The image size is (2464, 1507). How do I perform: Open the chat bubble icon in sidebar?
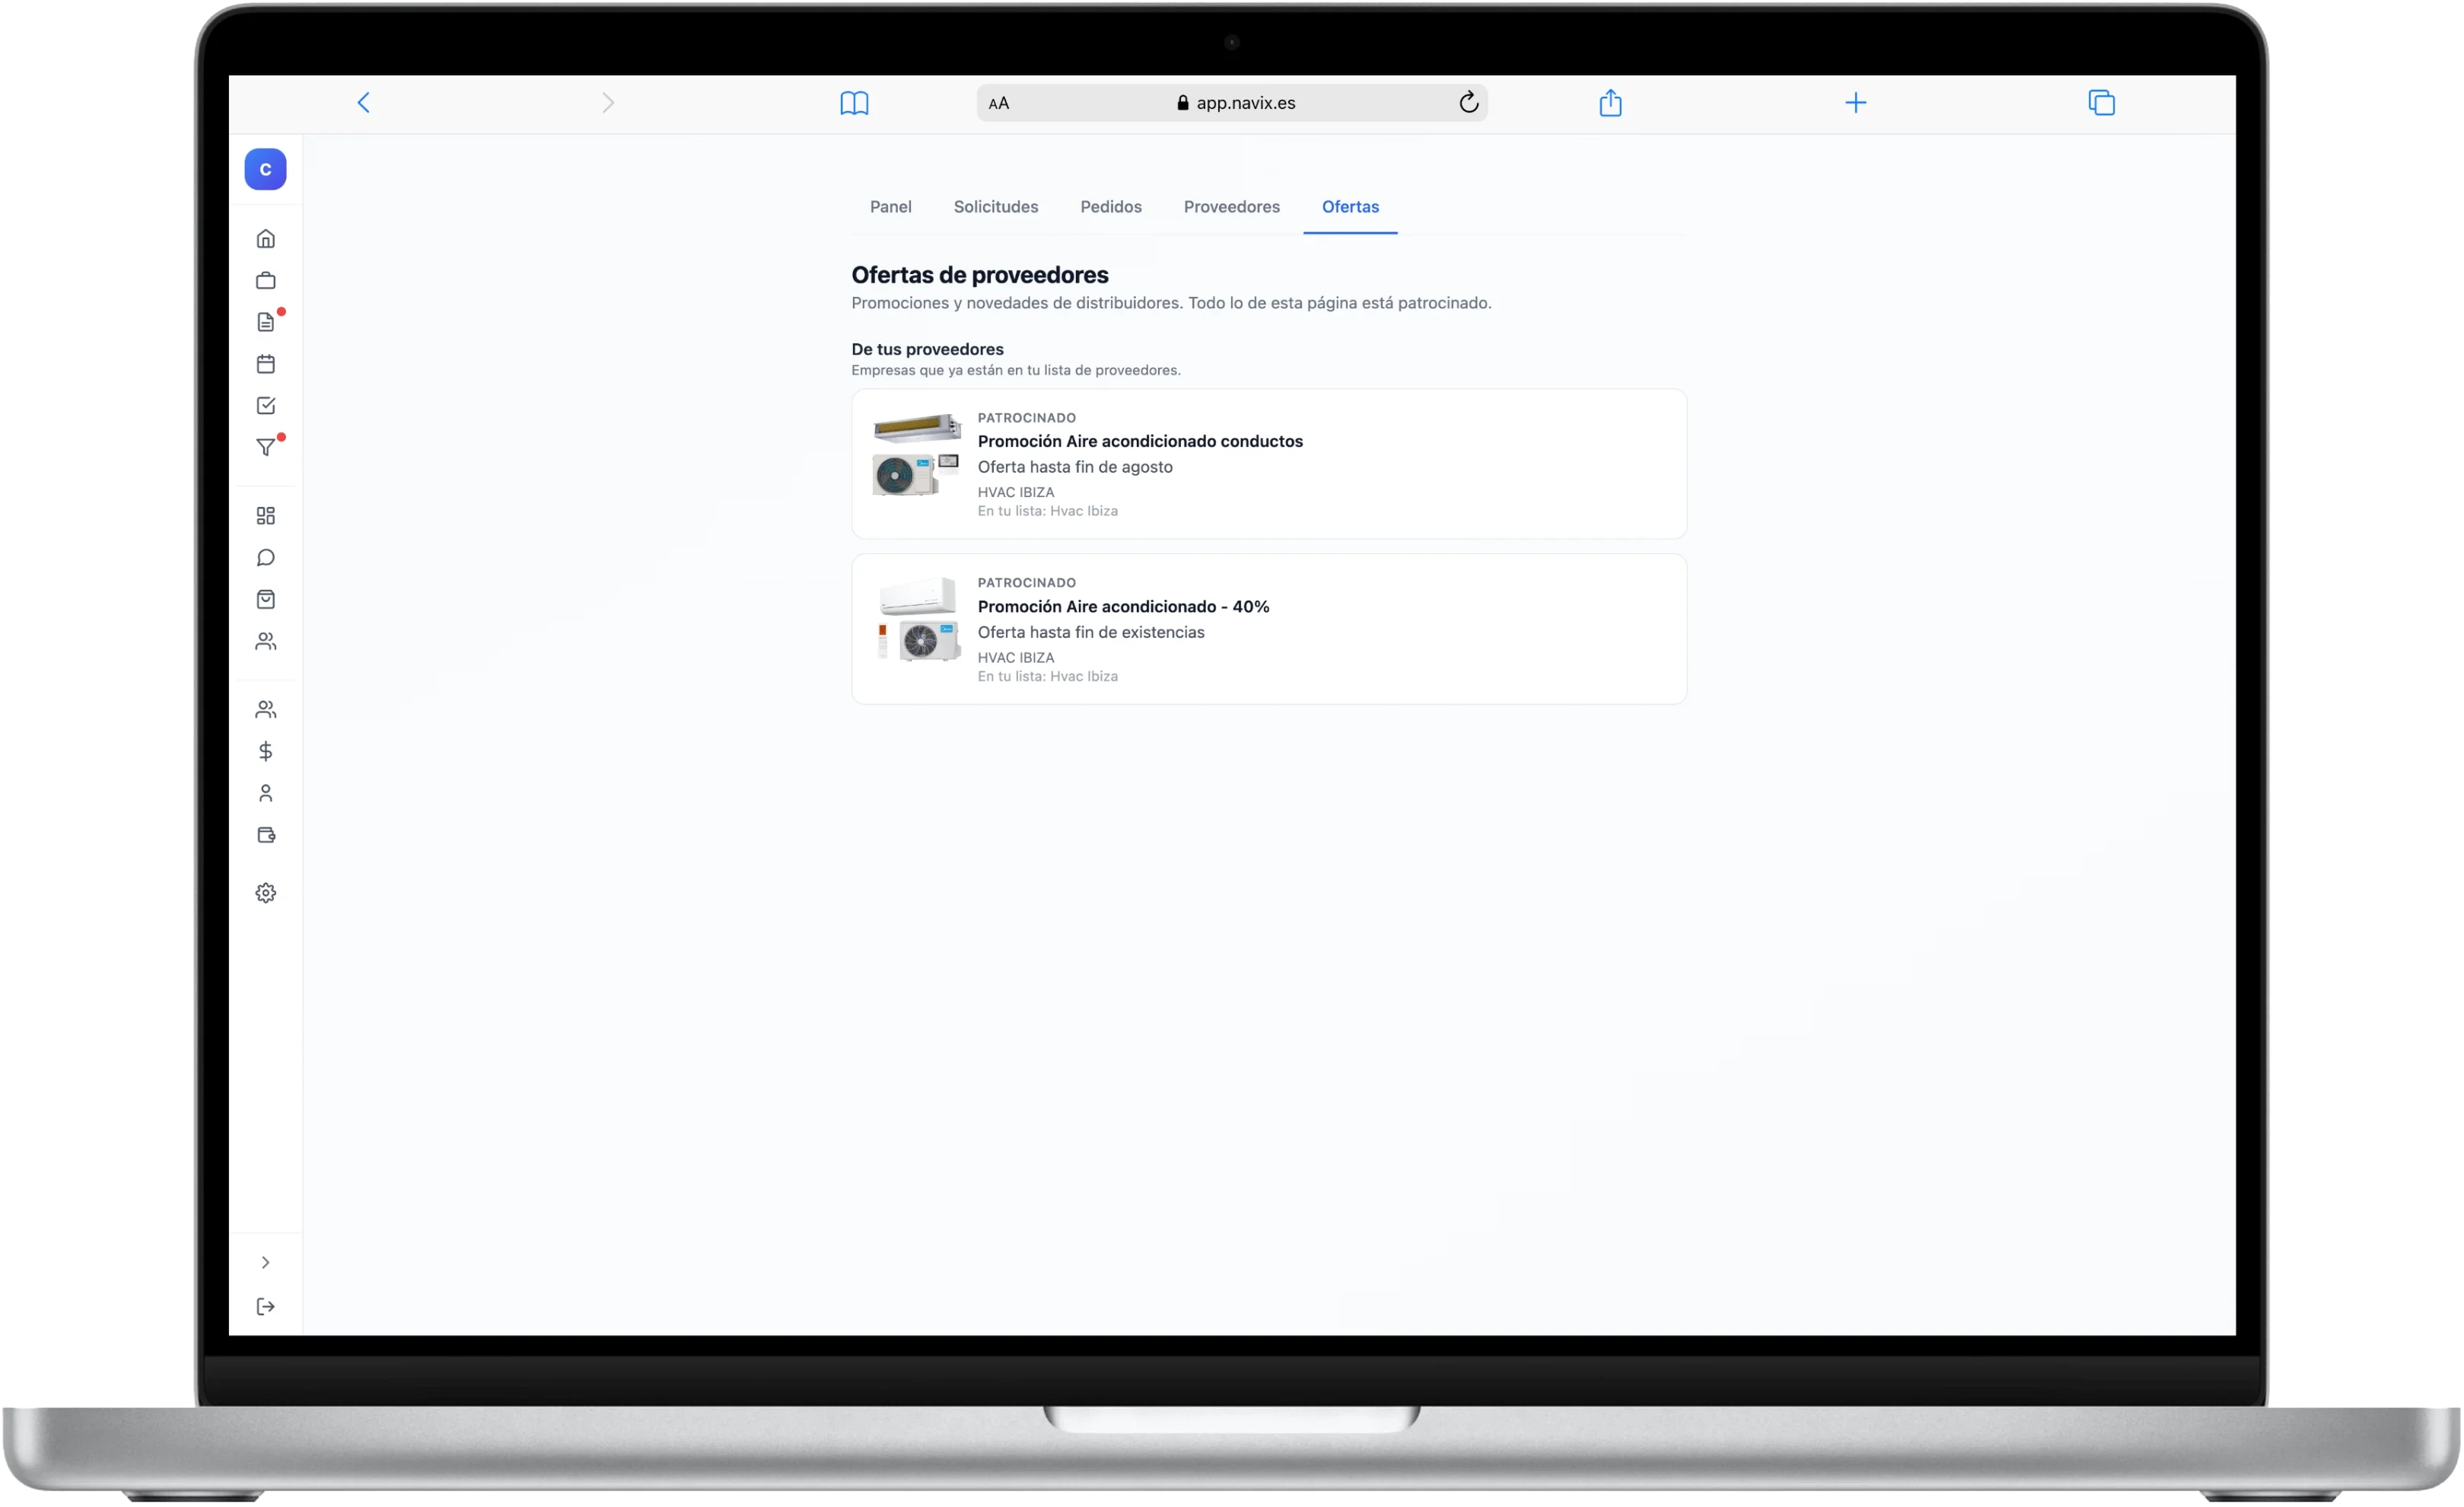266,558
